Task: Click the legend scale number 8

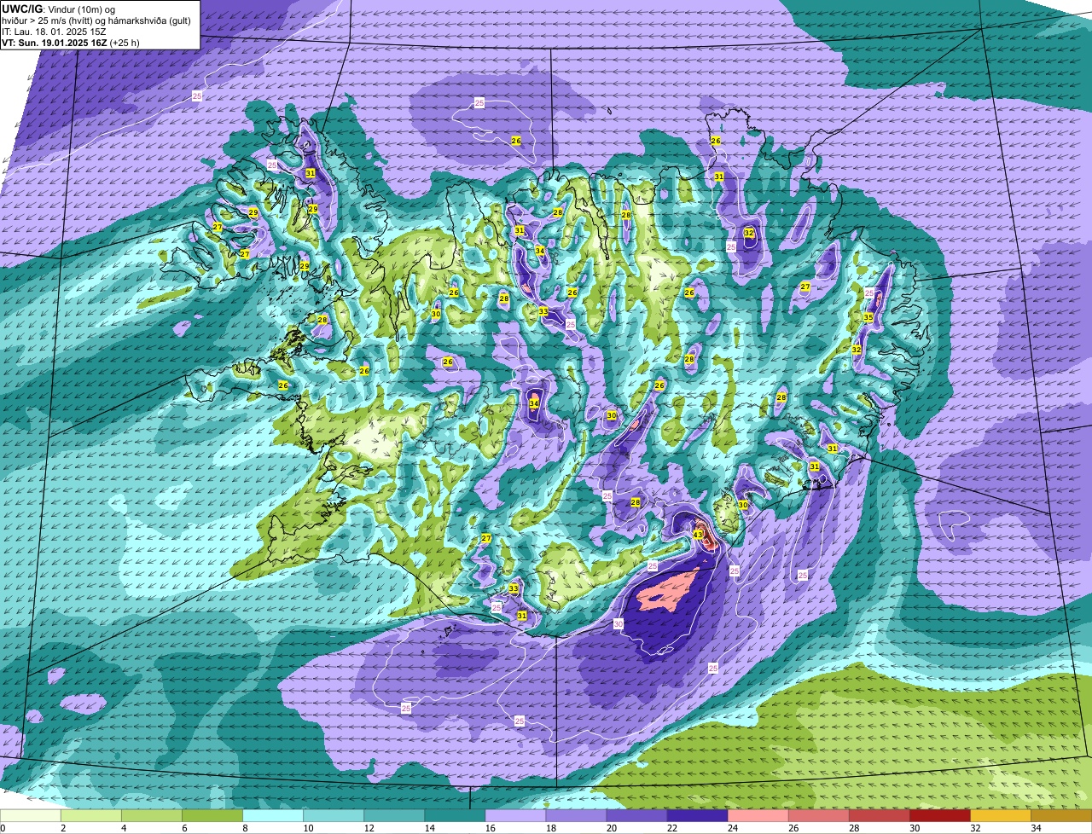Action: (244, 828)
